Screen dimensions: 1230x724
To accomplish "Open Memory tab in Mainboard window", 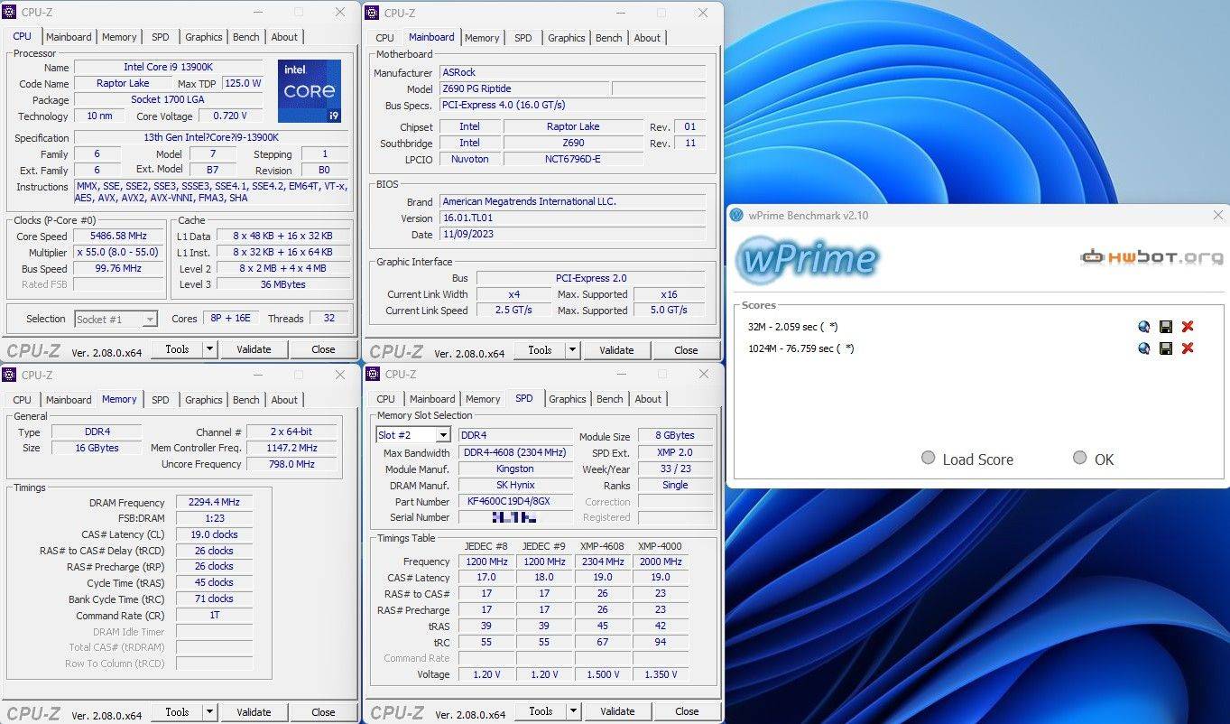I will (482, 38).
